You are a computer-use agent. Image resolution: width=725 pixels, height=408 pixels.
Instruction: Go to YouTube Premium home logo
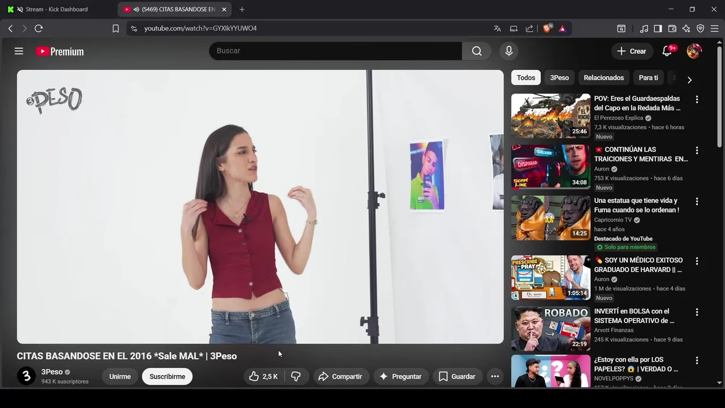tap(59, 52)
